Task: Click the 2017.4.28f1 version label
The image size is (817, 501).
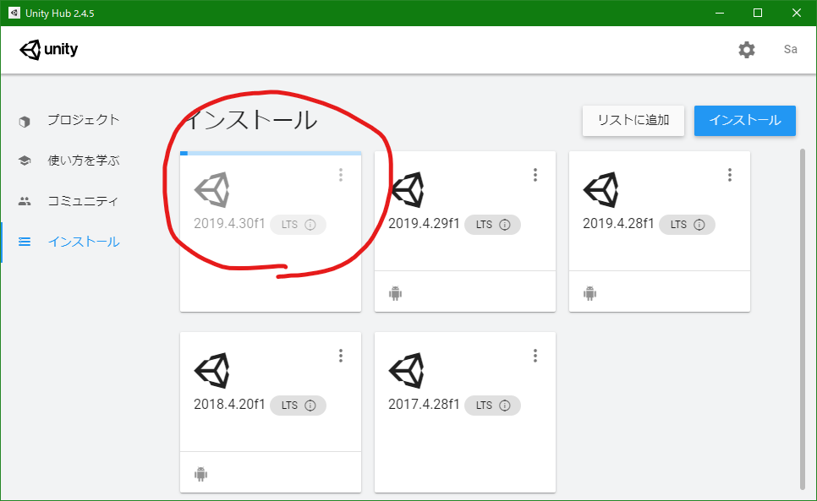Action: [x=424, y=404]
